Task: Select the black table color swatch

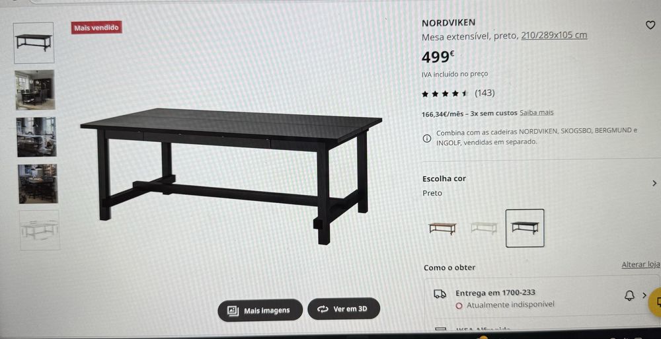Action: [x=525, y=228]
